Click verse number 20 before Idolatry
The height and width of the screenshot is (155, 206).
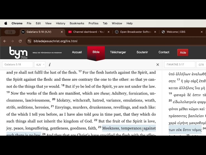coord(53,99)
